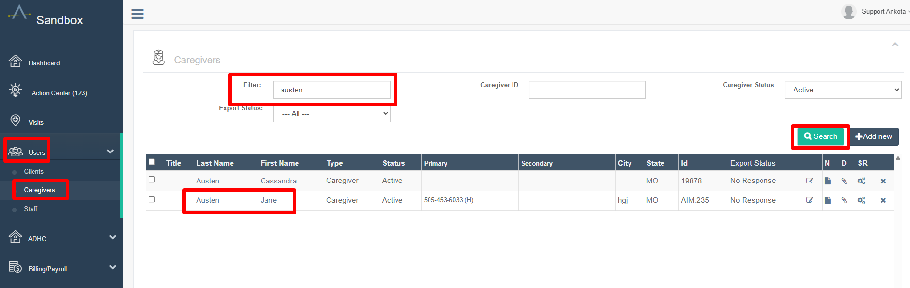Click the ADHC house icon
This screenshot has height=288, width=910.
pyautogui.click(x=16, y=237)
